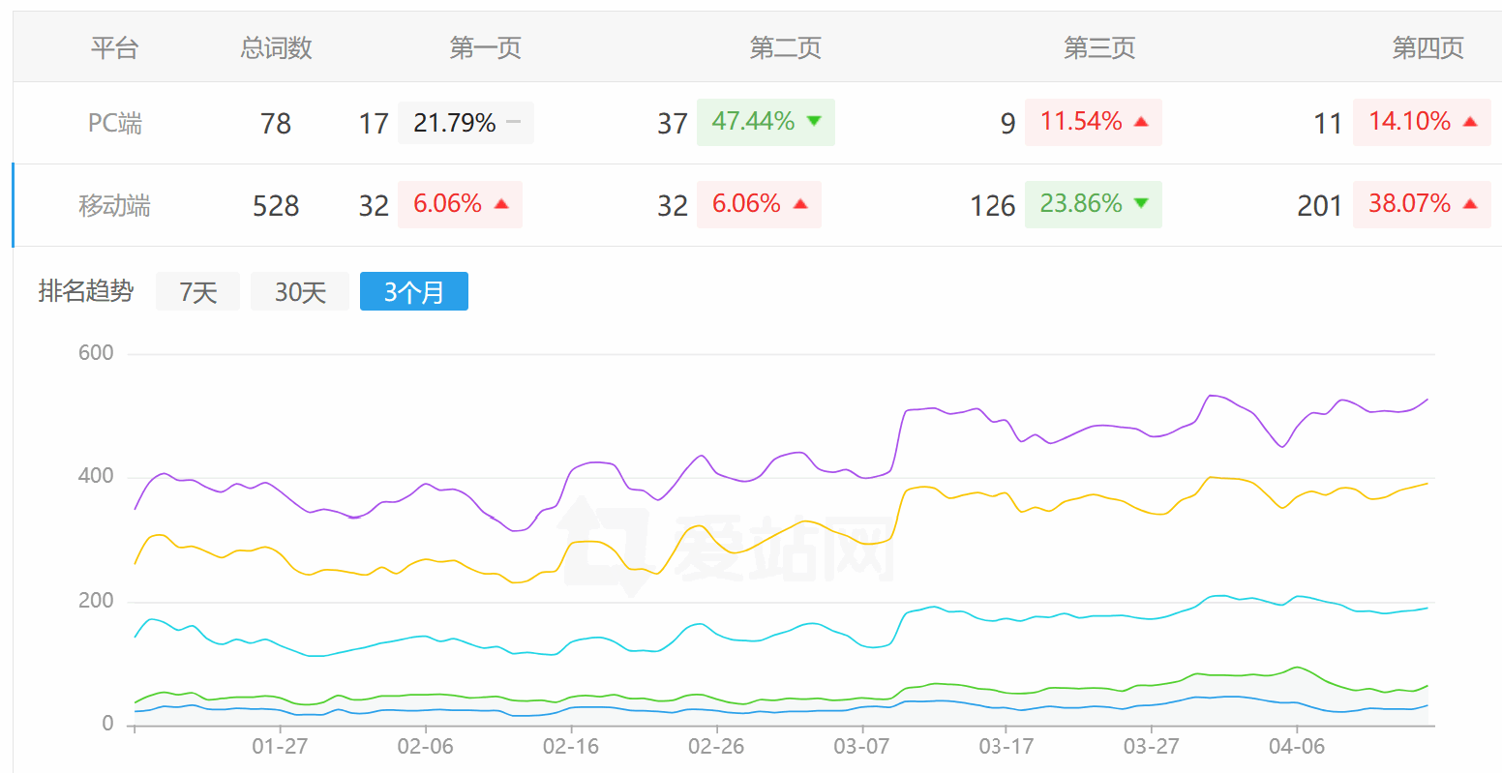1502x773 pixels.
Task: Click the cyan trend line end point
Action: point(1427,608)
